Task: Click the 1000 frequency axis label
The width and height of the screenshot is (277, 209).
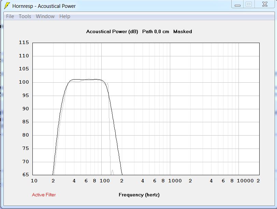Action: 175,181
